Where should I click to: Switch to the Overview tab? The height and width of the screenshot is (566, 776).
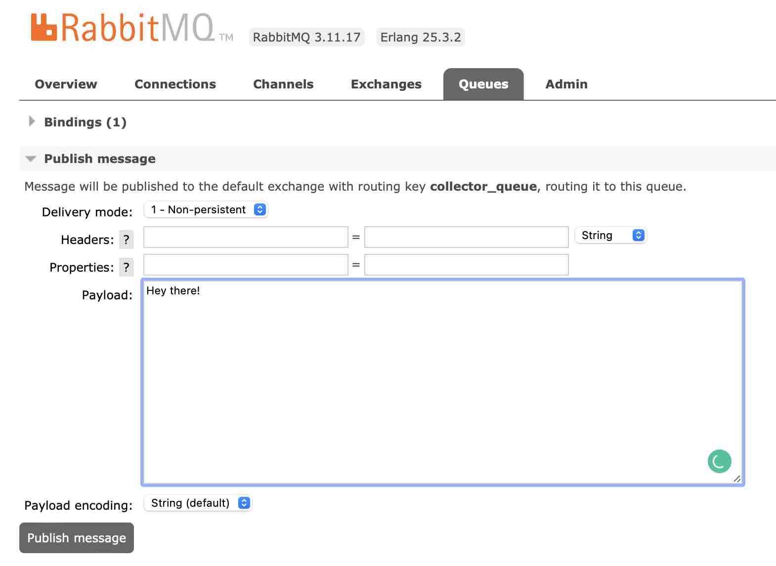coord(66,84)
